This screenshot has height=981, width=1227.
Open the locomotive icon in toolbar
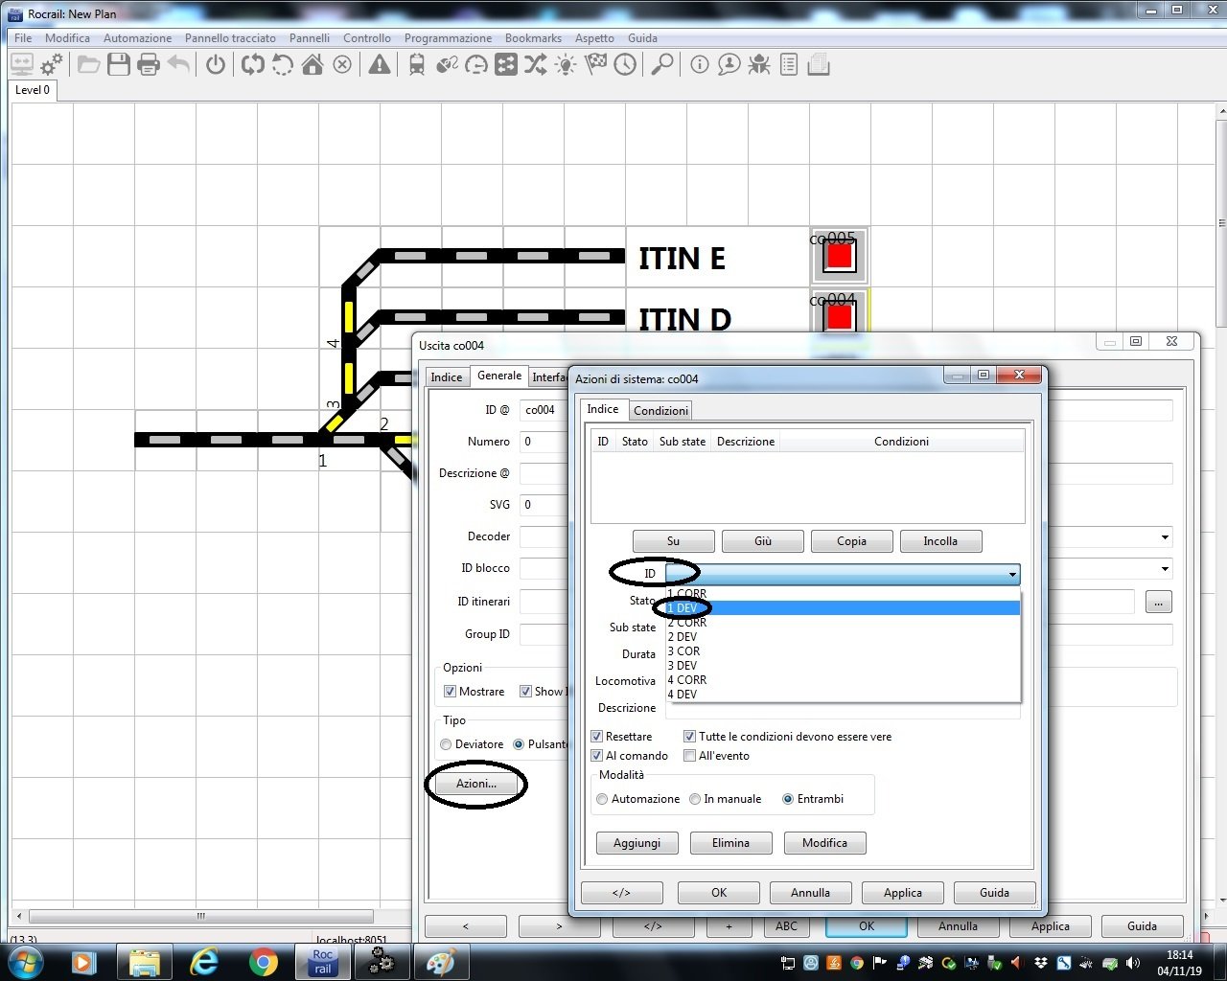(x=417, y=65)
